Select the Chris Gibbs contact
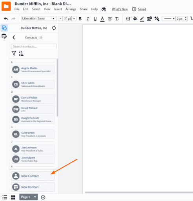This screenshot has width=193, height=201. tap(33, 84)
